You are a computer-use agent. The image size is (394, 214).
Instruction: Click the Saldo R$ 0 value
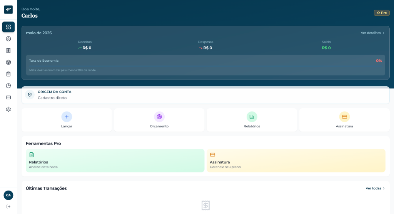[x=326, y=48]
